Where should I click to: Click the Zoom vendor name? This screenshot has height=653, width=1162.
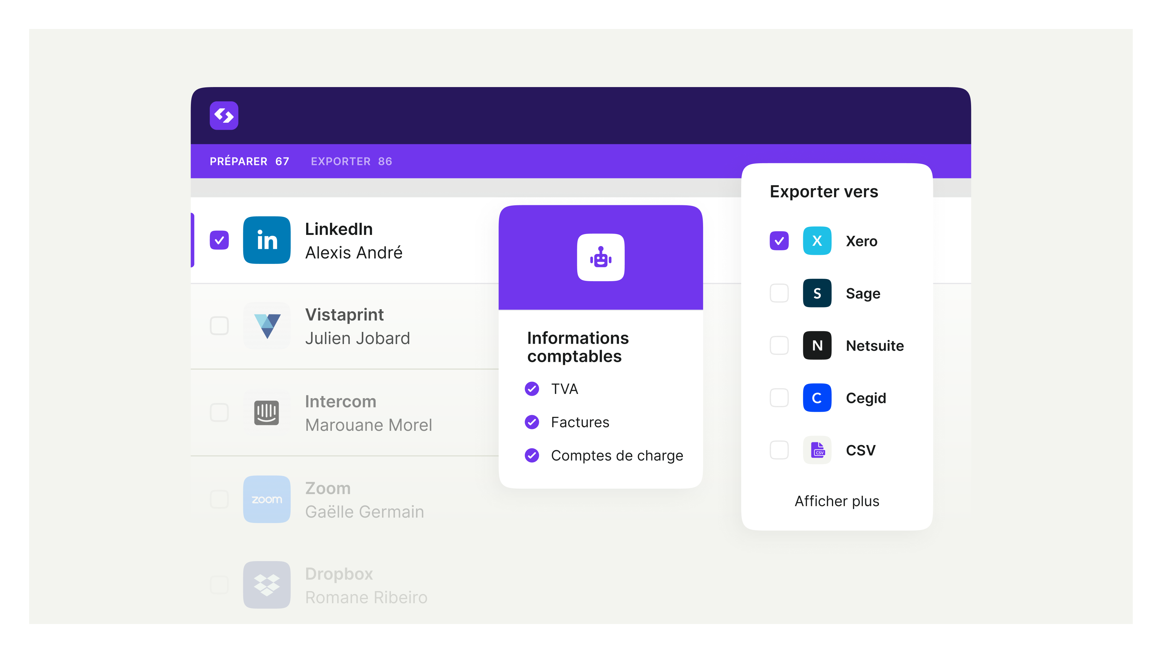(328, 488)
